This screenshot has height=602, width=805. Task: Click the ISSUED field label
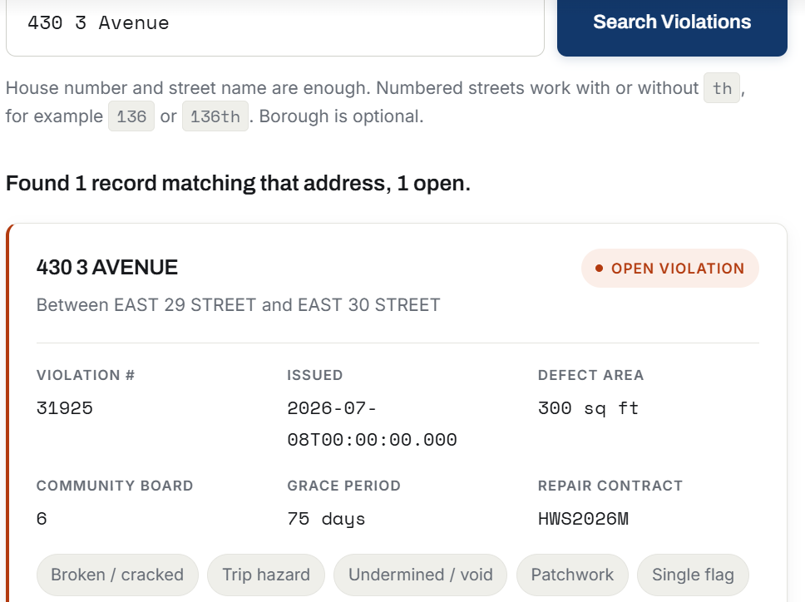pyautogui.click(x=314, y=375)
